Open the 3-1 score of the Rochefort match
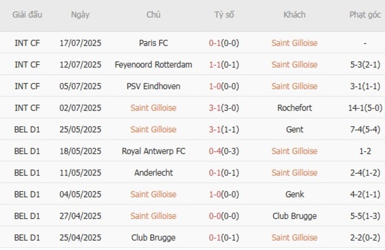 [215, 108]
